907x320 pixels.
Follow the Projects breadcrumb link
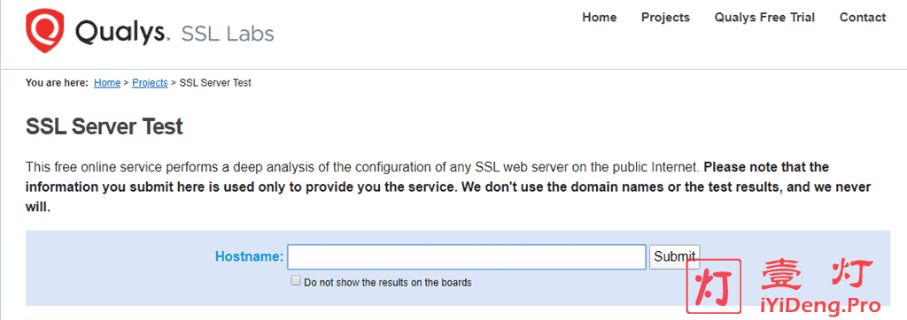coord(150,82)
